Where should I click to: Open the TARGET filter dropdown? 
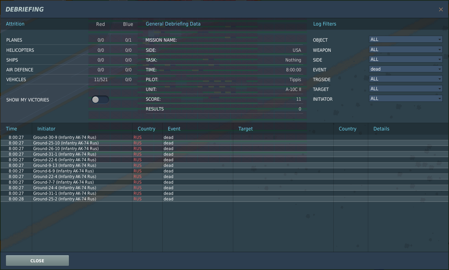(406, 88)
